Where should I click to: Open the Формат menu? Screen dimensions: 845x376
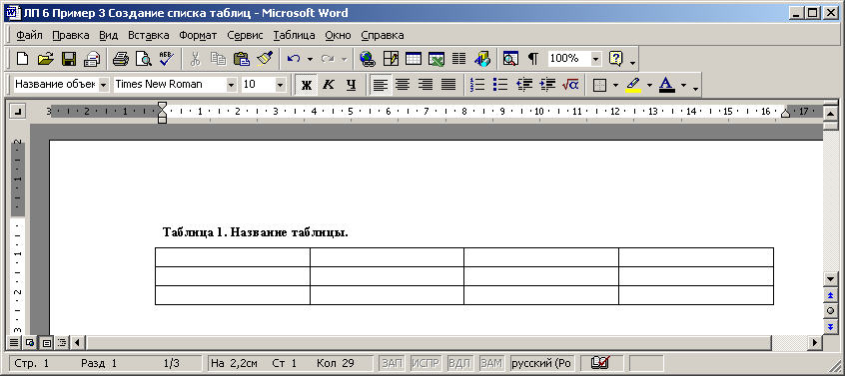pos(198,36)
